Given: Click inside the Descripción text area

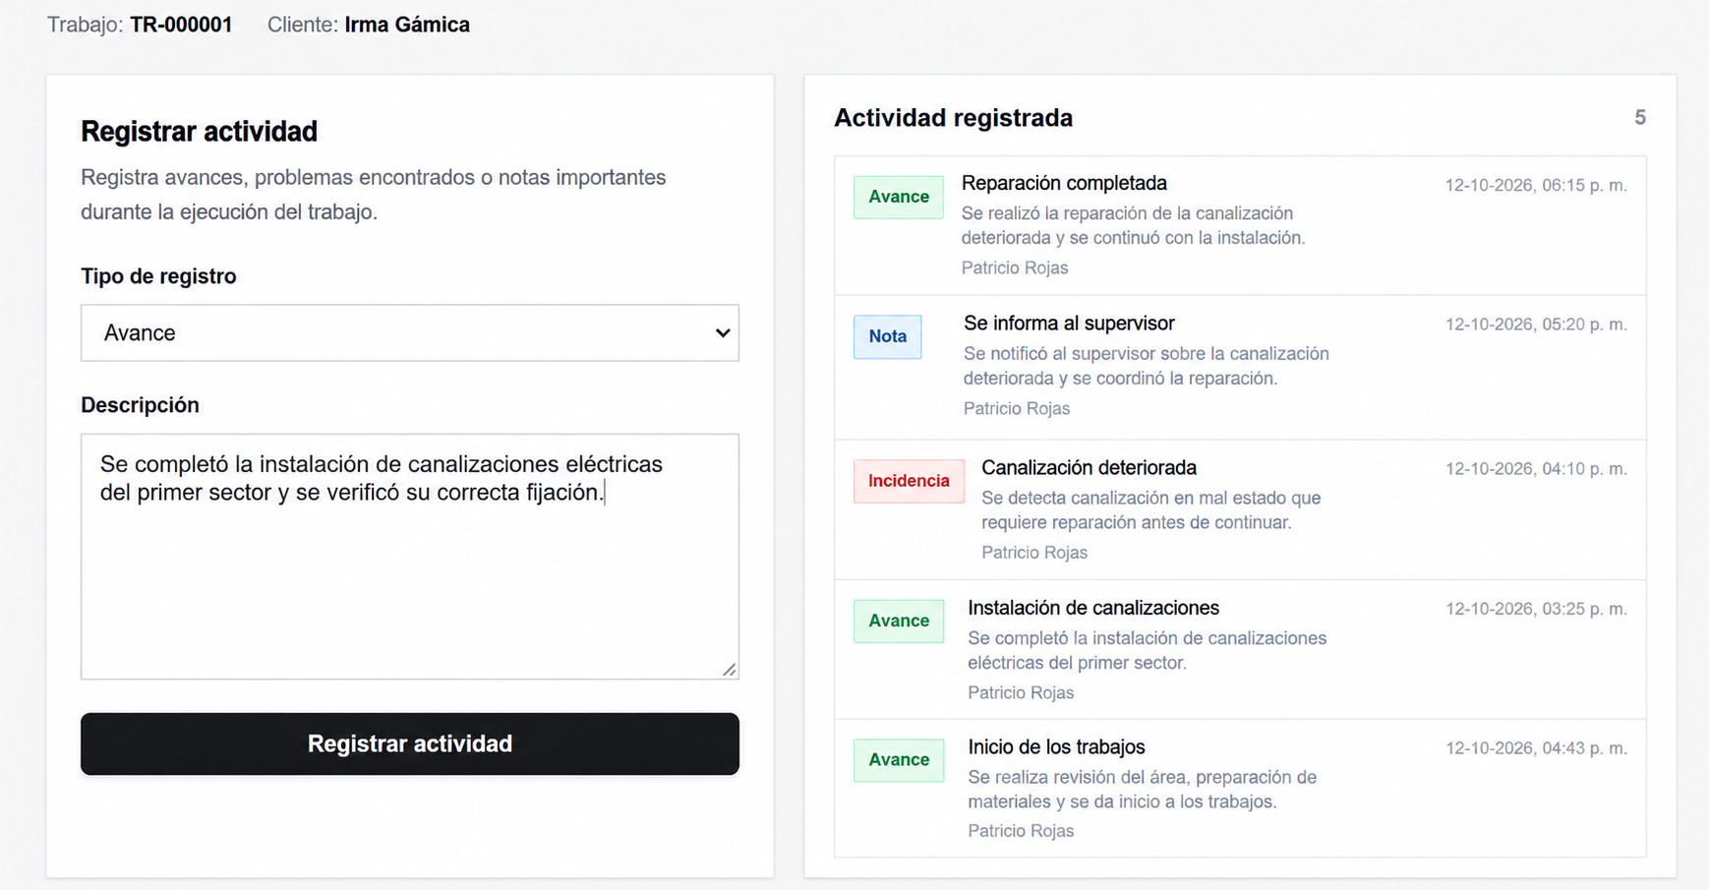Looking at the screenshot, I should click(409, 557).
